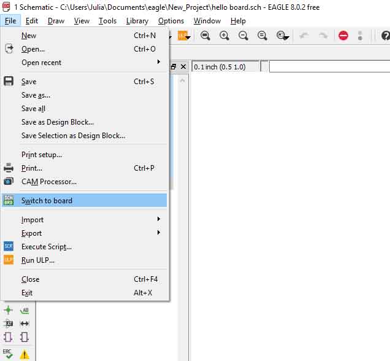Screen dimensions: 390x361
Task: Open the Library menu
Action: point(137,21)
